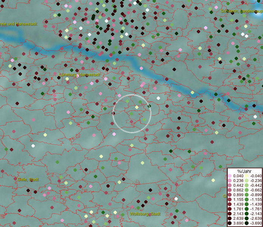
Task: Click the legend value text 3.690
Action: coord(238,223)
